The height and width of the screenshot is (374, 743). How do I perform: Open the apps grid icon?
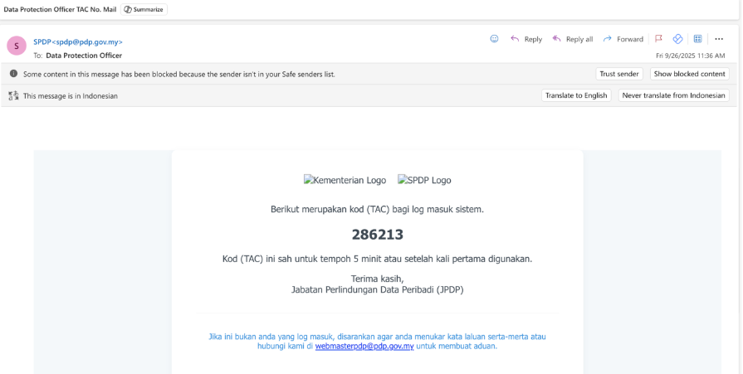pos(697,39)
